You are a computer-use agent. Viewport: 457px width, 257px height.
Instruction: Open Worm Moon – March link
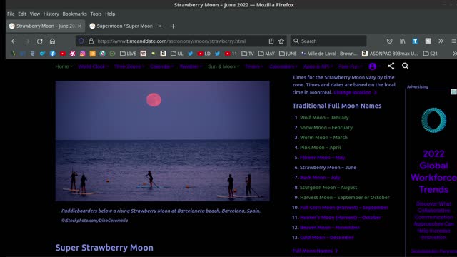323,137
